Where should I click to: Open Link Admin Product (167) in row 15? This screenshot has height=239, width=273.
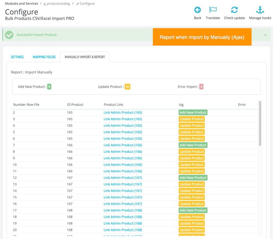[123, 197]
